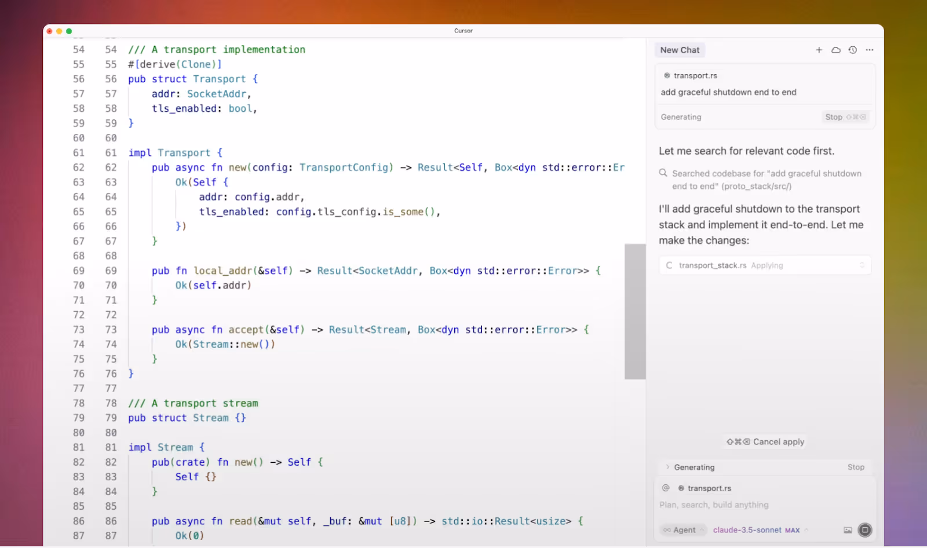The image size is (927, 548).
Task: Open chat history via the clock icon
Action: [852, 50]
